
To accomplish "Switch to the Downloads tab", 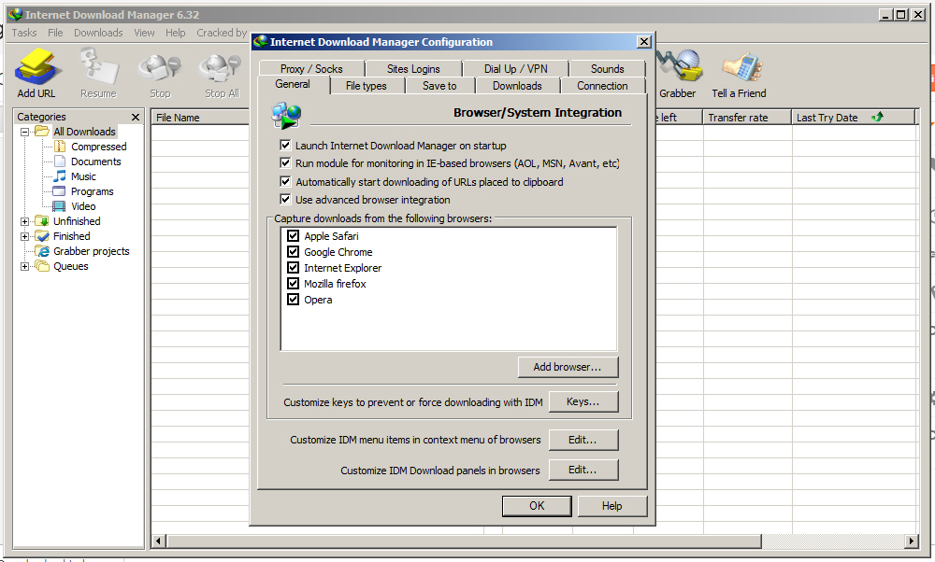I will coord(517,86).
